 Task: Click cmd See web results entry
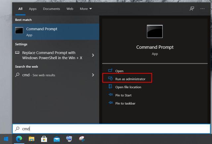pyautogui.click(x=39, y=75)
